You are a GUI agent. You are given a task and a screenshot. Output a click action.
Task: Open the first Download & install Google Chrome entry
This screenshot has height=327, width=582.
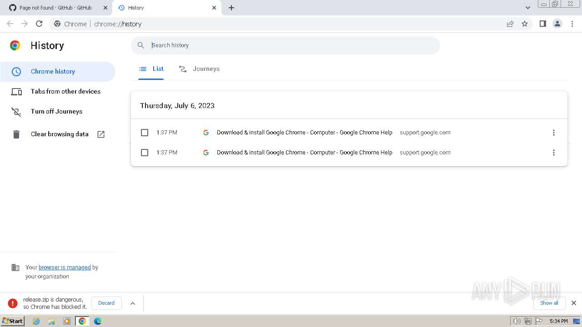click(x=305, y=133)
